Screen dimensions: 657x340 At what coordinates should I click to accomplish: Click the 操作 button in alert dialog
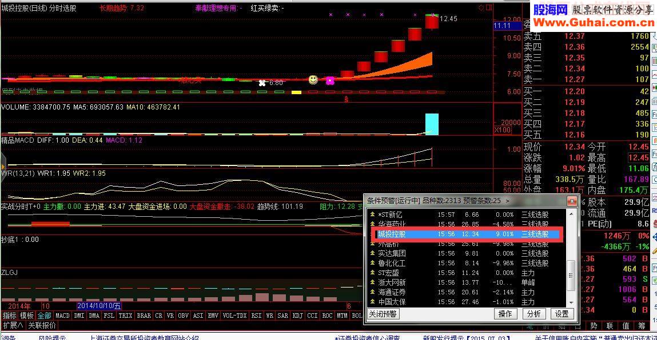[x=505, y=314]
